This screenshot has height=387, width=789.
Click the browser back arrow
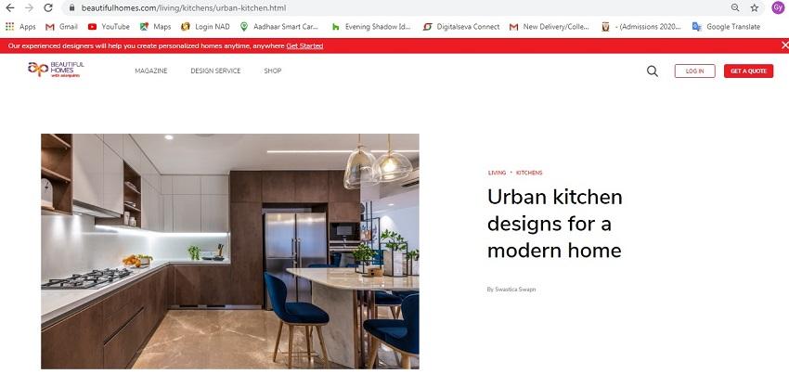pos(9,8)
